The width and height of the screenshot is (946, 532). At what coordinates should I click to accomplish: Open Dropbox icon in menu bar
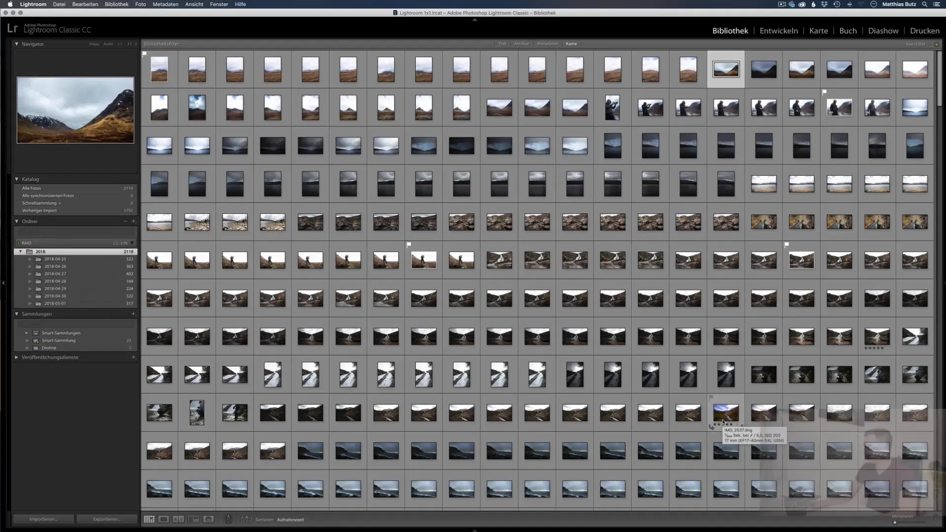[824, 4]
